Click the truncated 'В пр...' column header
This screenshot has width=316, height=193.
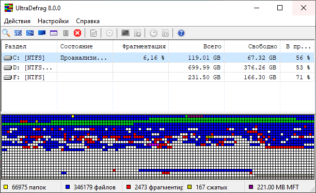[297, 46]
